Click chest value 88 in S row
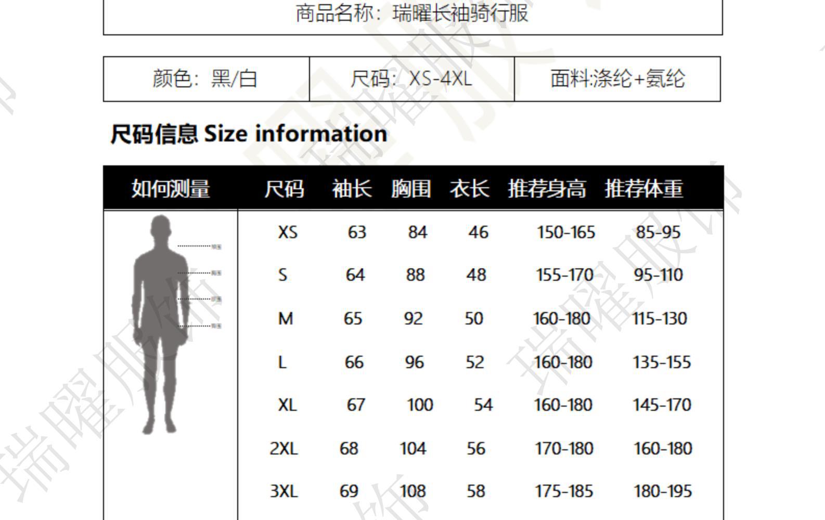The image size is (825, 520). click(415, 275)
